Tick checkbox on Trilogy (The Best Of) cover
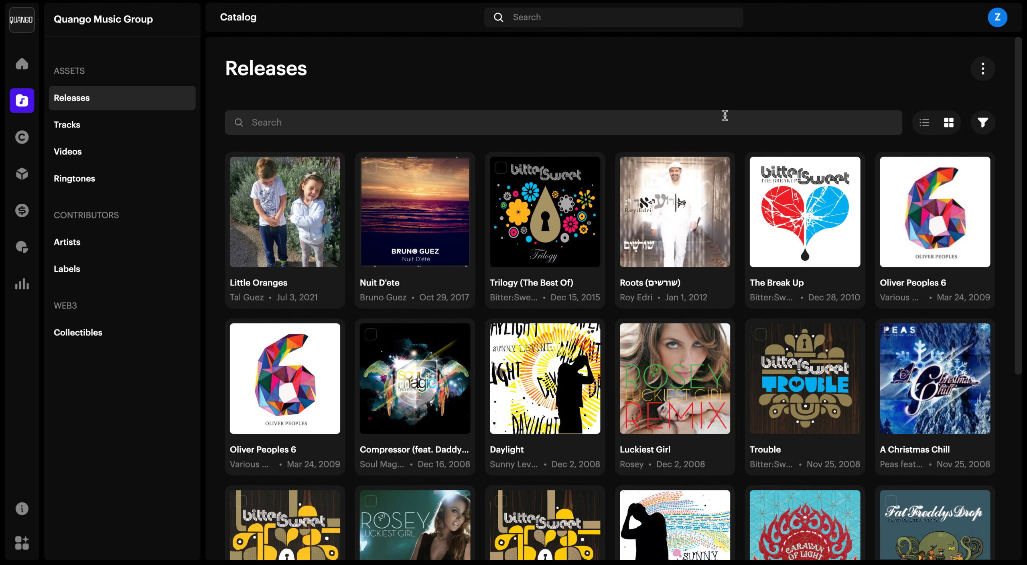The width and height of the screenshot is (1027, 565). point(501,168)
